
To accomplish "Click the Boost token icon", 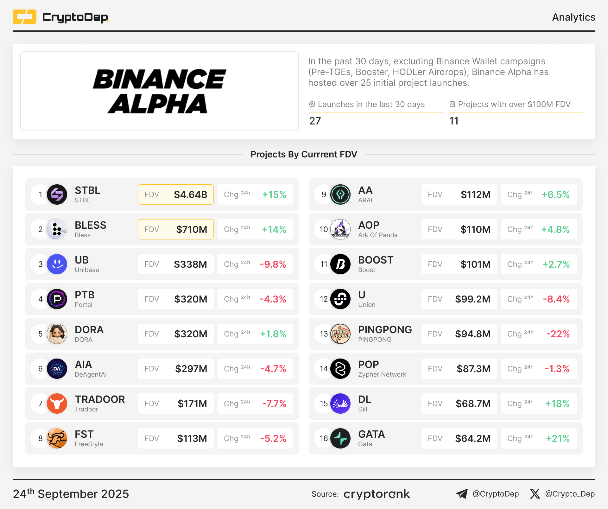I will pos(340,264).
